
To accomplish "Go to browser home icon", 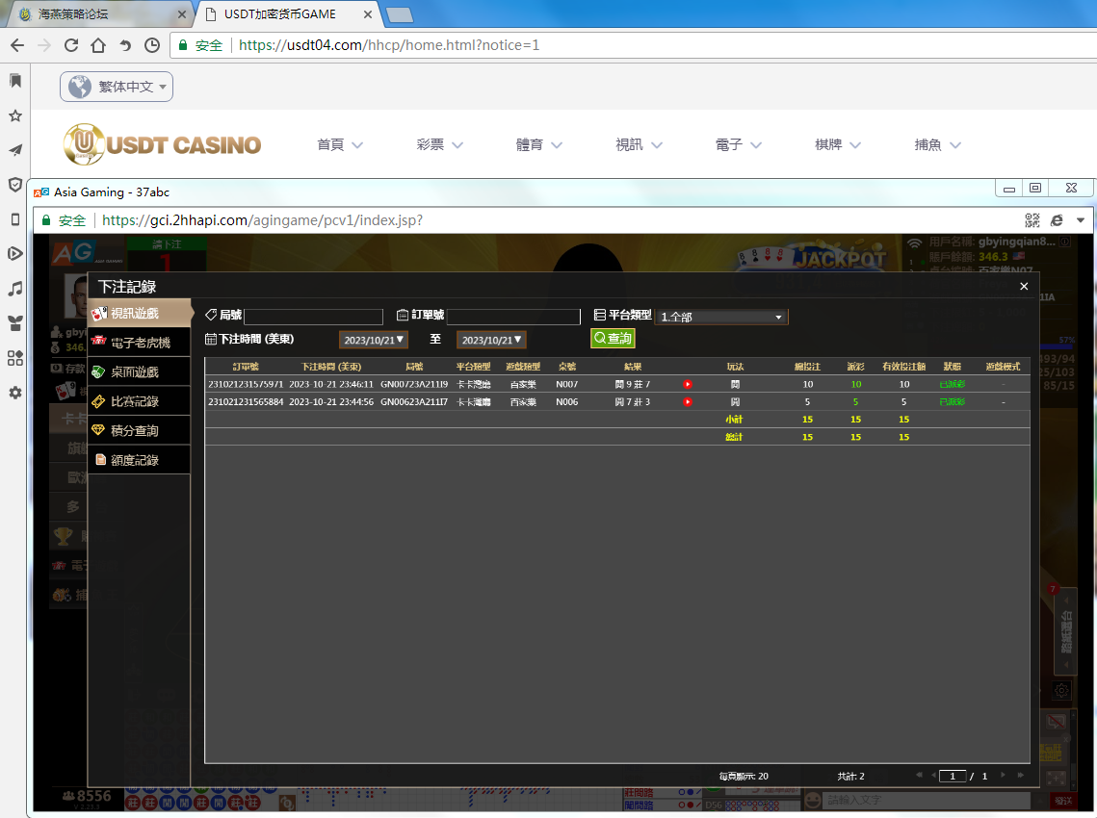I will coord(98,45).
